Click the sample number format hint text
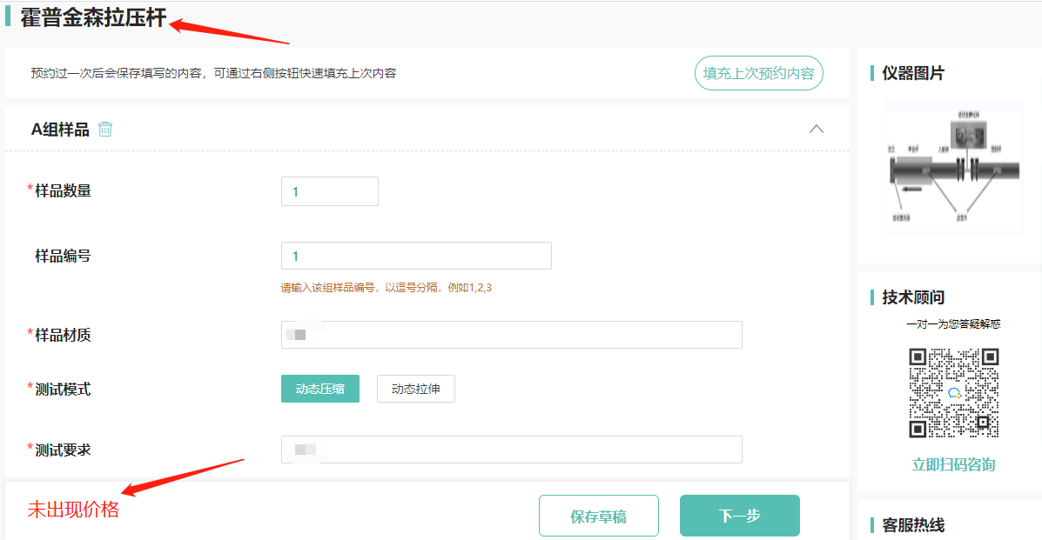The image size is (1042, 540). (386, 286)
